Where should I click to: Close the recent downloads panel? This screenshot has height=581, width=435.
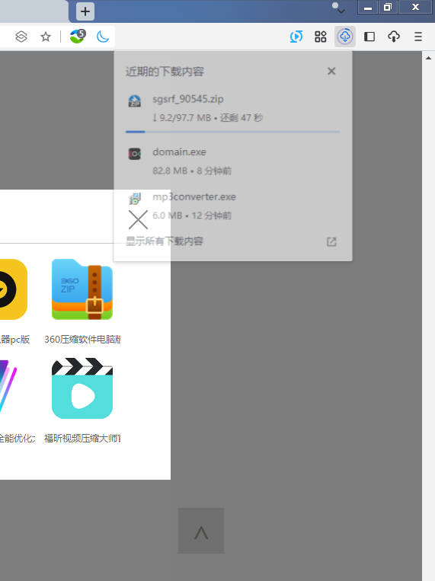click(331, 71)
